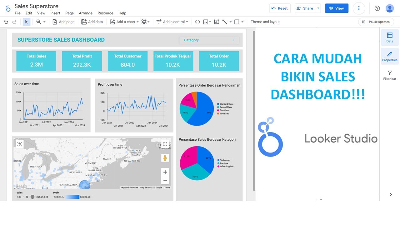The width and height of the screenshot is (400, 225).
Task: Expand the side panel chevron
Action: point(391,194)
